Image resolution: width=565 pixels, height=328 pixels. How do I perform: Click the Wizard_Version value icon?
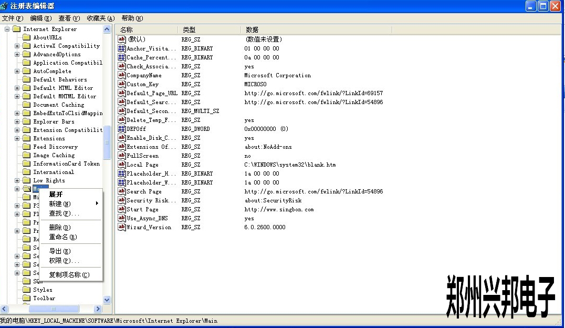tap(122, 227)
